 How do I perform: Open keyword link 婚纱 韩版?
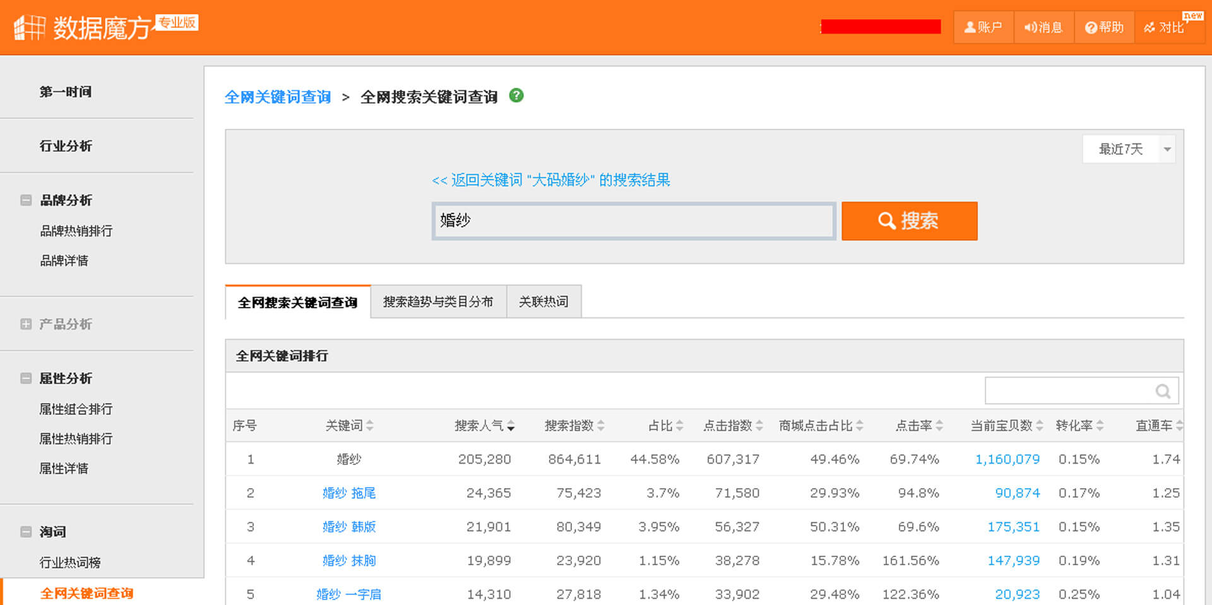(x=349, y=527)
